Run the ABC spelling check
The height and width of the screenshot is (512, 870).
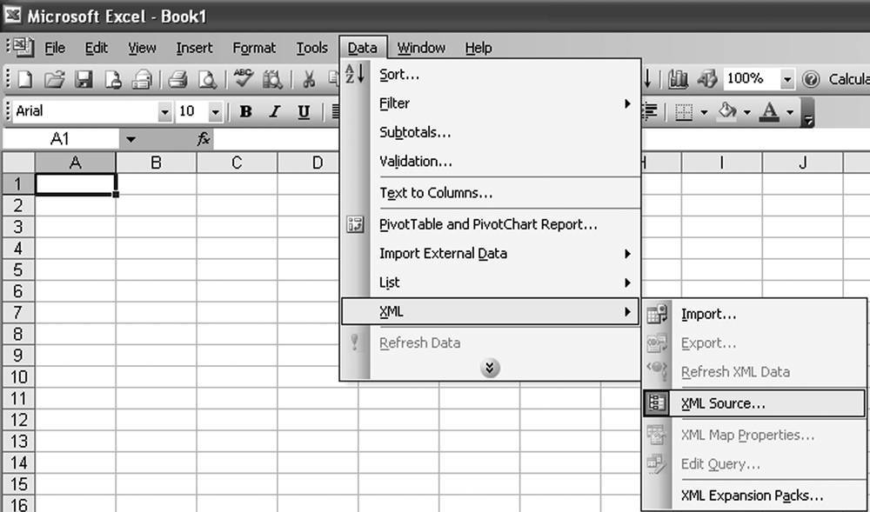[243, 79]
